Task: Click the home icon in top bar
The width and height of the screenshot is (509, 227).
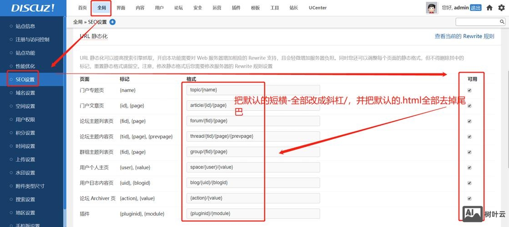Action: 489,8
